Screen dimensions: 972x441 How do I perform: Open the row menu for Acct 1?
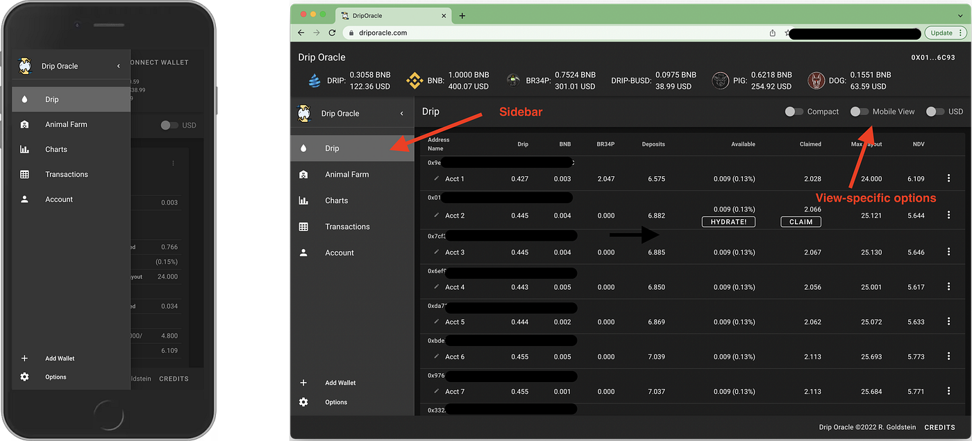(x=948, y=178)
